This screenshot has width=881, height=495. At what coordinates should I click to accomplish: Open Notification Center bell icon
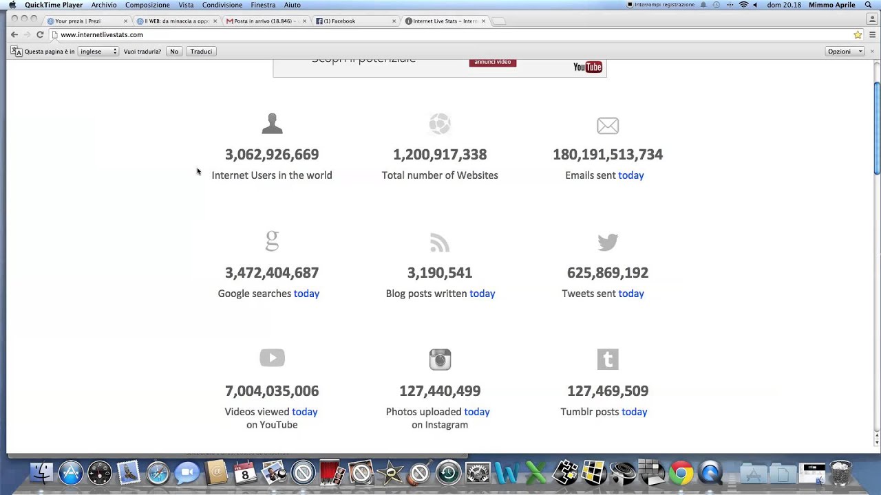coord(703,5)
